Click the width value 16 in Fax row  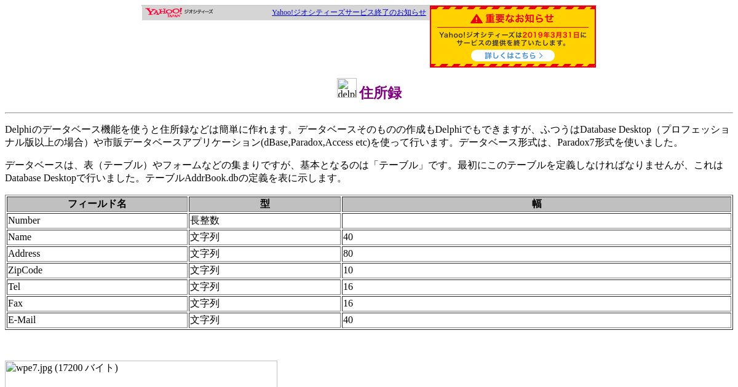point(536,303)
